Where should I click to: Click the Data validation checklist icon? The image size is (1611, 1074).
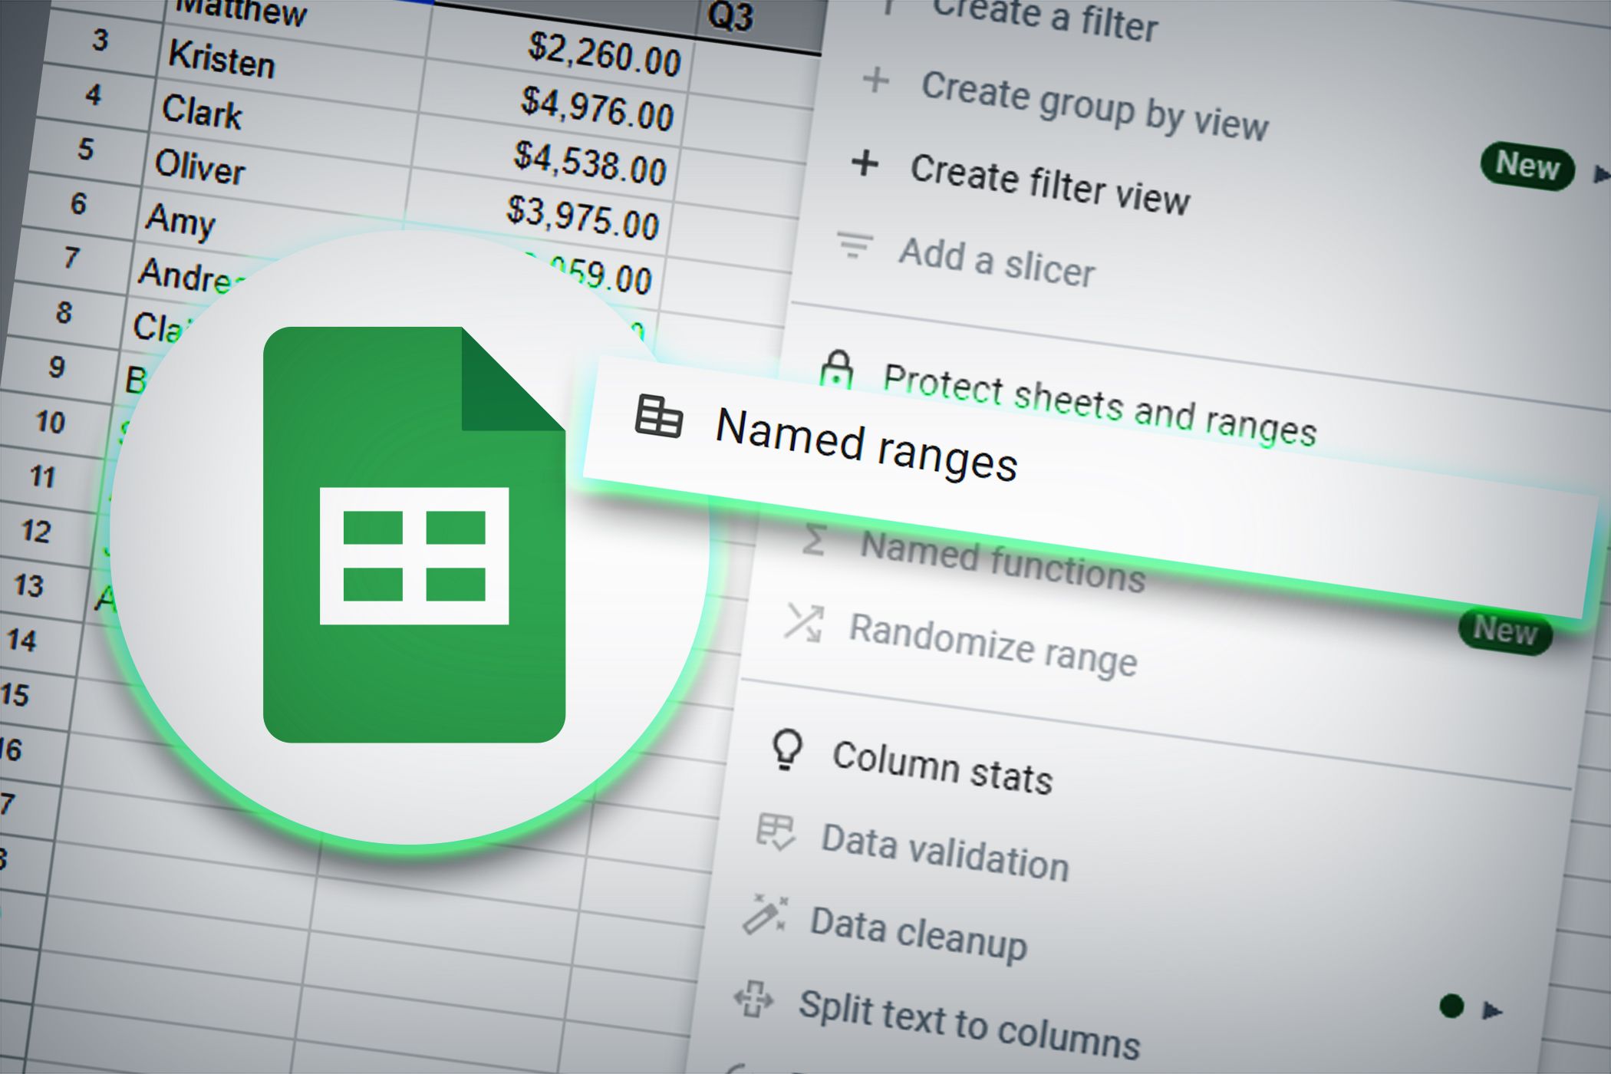775,832
